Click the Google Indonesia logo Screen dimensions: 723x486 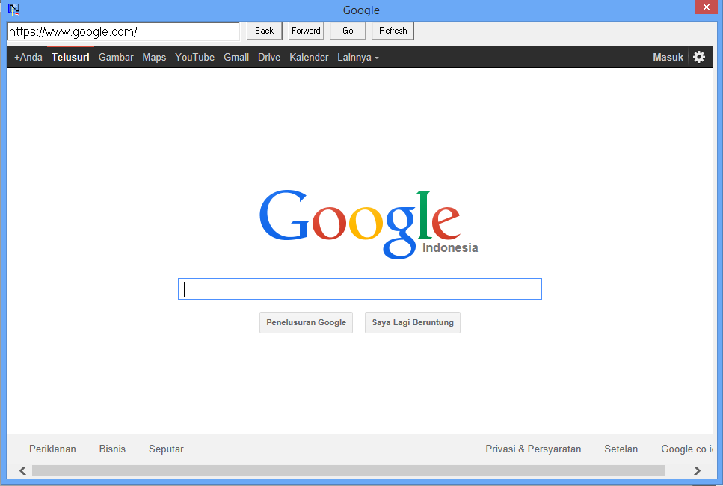click(369, 224)
